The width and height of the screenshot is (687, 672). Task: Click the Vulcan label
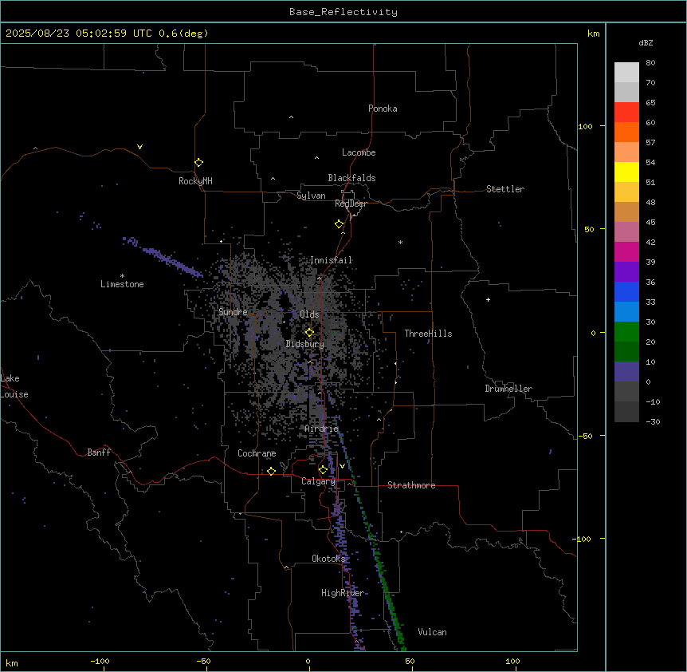pyautogui.click(x=433, y=632)
